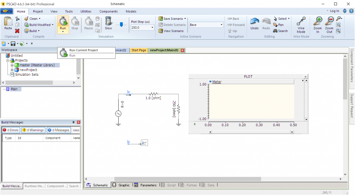The height and width of the screenshot is (195, 355).
Task: Toggle the 0 Messages filter
Action: 58,130
